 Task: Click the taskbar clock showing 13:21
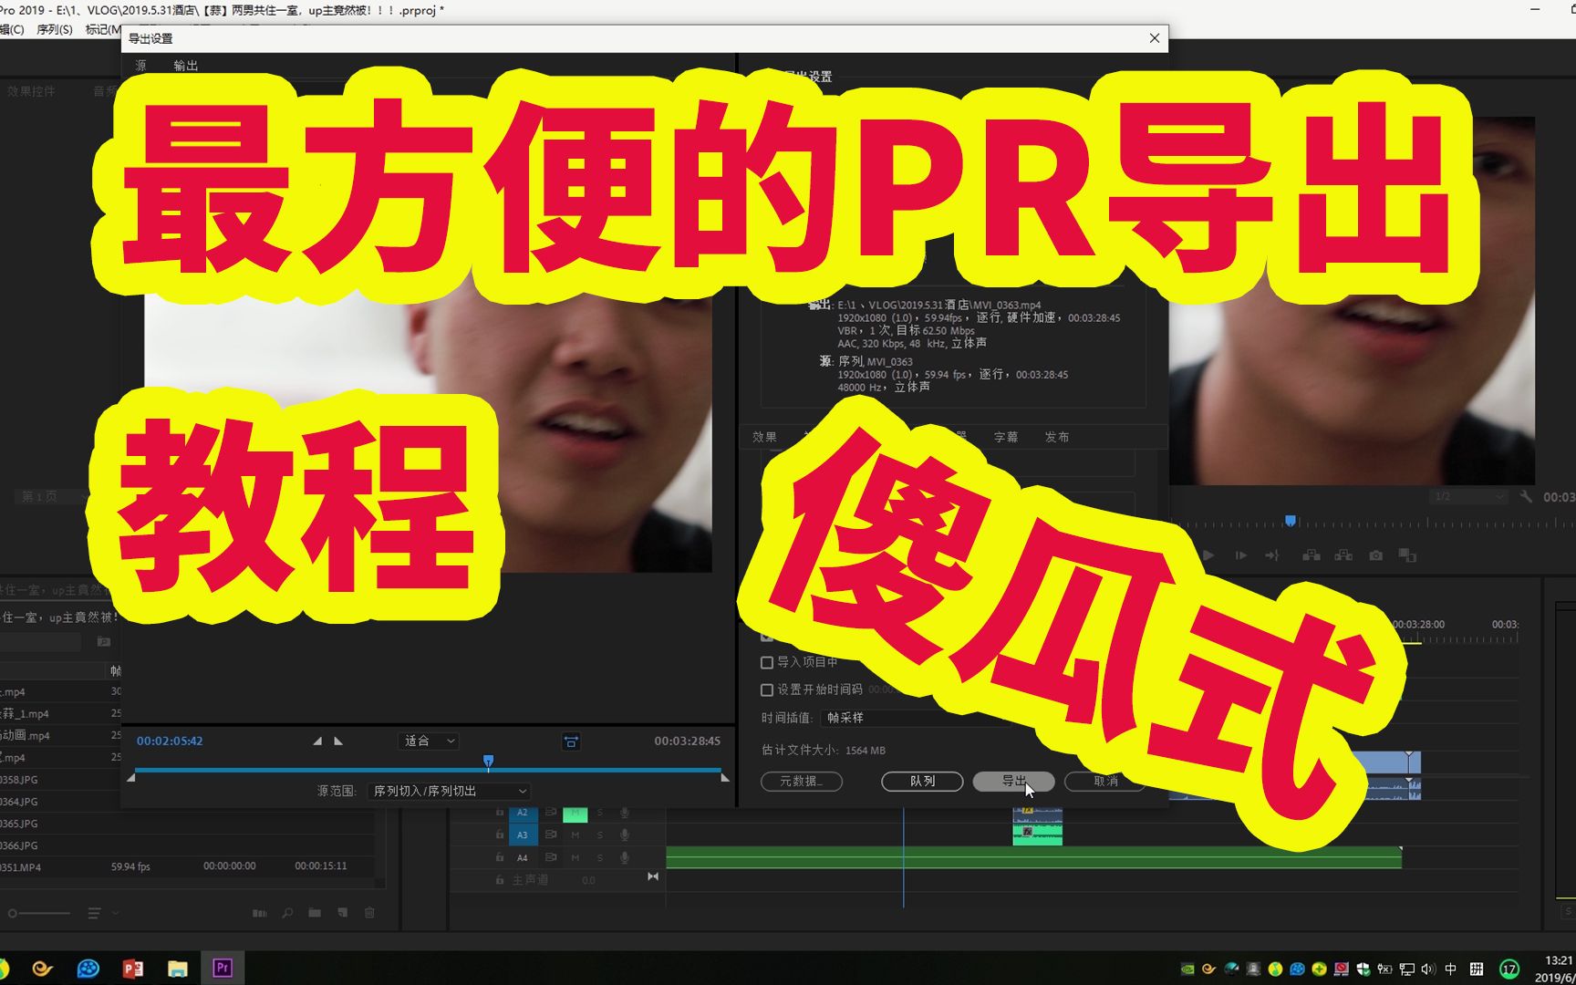[1556, 969]
